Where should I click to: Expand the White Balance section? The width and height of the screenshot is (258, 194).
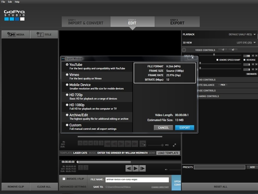click(206, 85)
